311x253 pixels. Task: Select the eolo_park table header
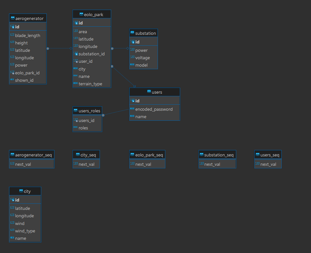pyautogui.click(x=92, y=14)
